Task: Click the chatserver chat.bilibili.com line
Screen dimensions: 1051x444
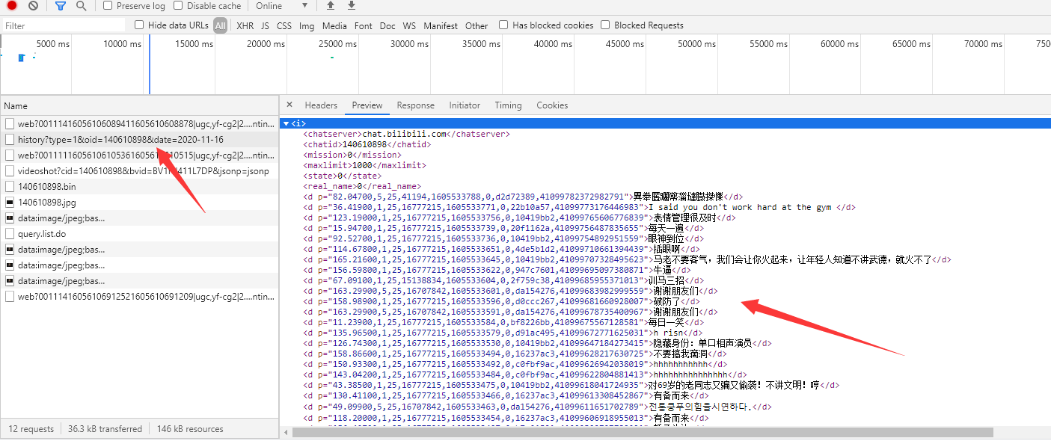Action: 406,134
